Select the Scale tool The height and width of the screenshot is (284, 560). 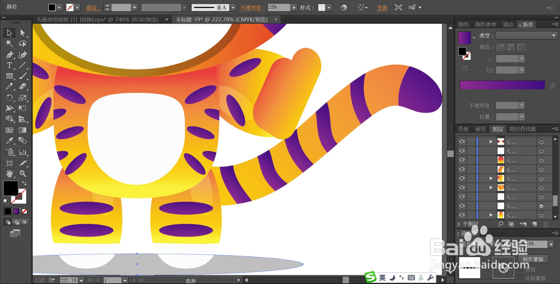(x=22, y=98)
